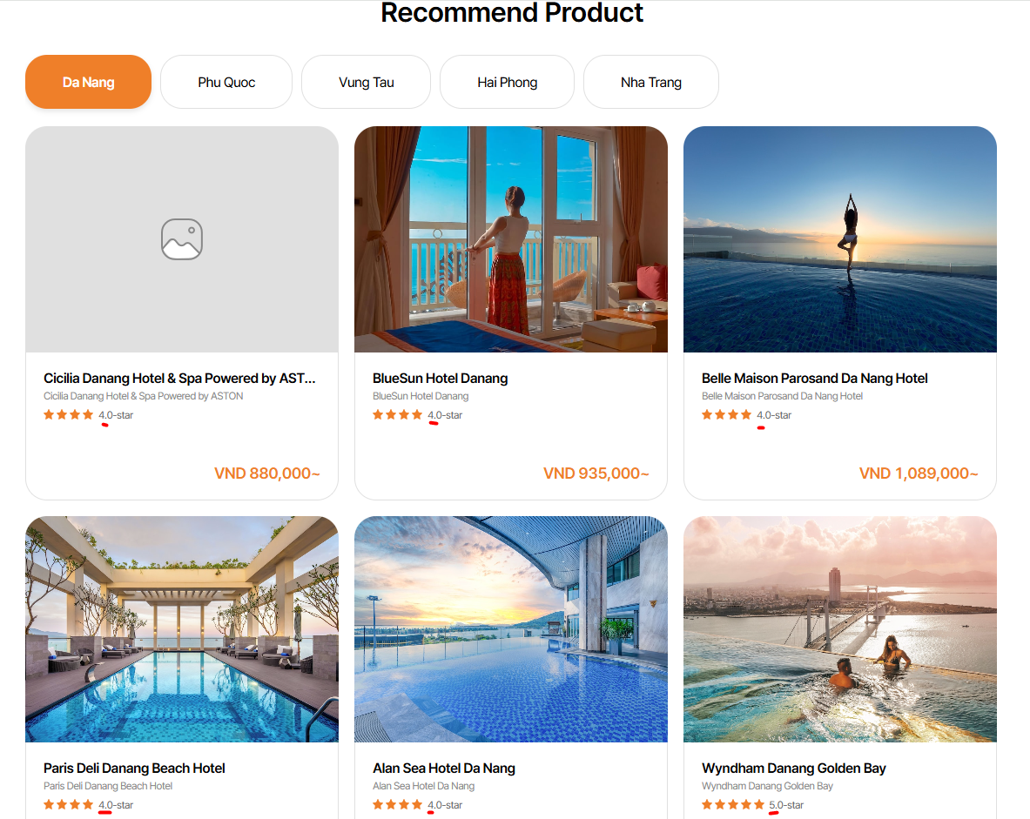This screenshot has width=1030, height=819.
Task: Open the Hai Phong tab
Action: (507, 83)
